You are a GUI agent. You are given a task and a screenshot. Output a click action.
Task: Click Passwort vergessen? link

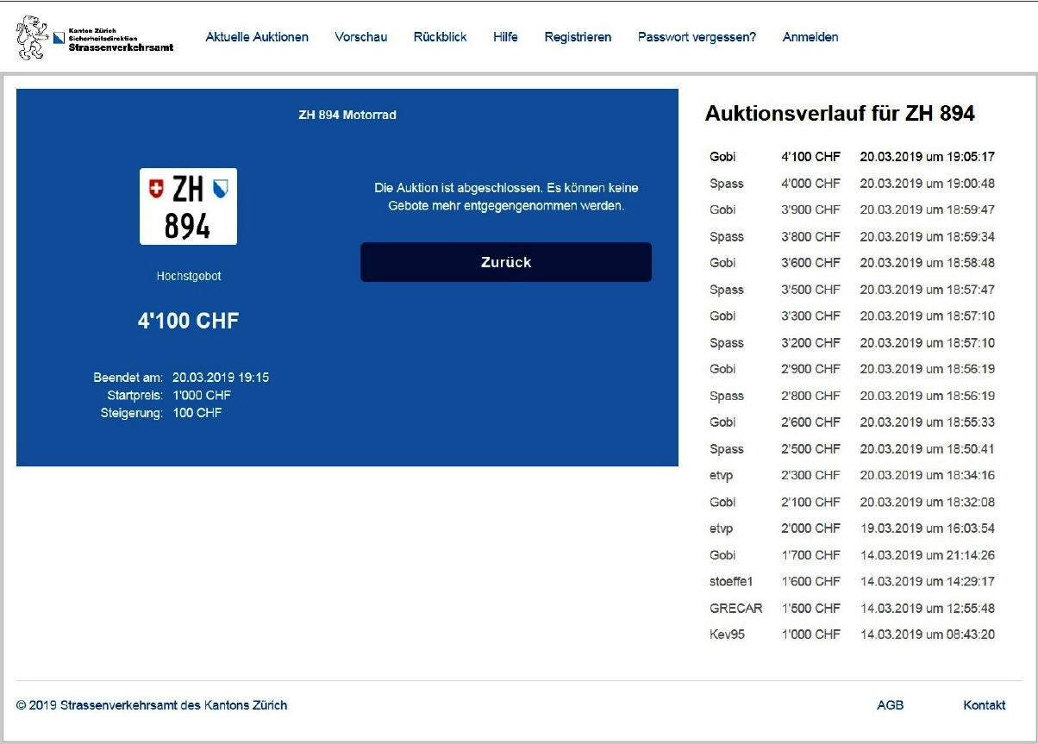pyautogui.click(x=697, y=37)
